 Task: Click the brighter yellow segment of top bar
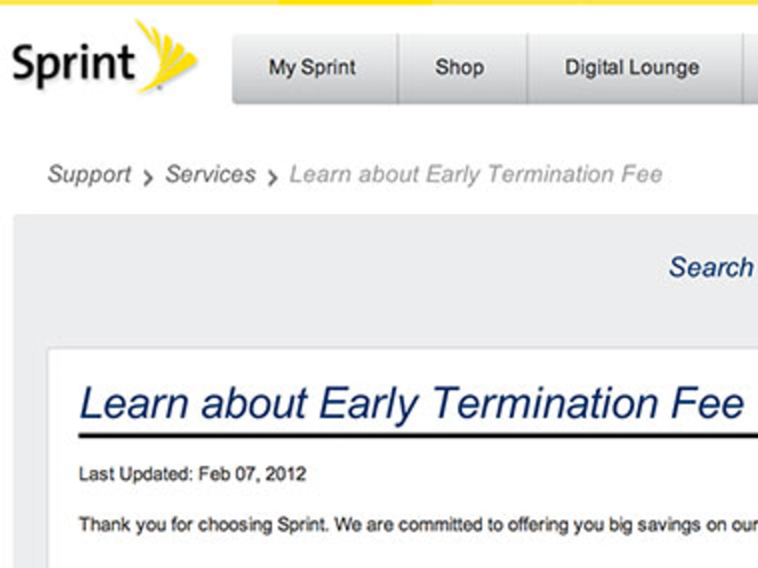(355, 2)
